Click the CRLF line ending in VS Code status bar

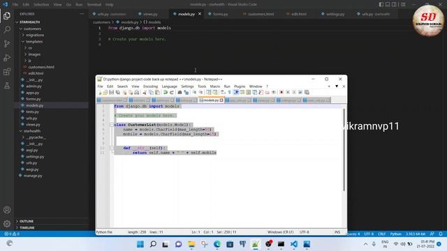[x=381, y=234]
